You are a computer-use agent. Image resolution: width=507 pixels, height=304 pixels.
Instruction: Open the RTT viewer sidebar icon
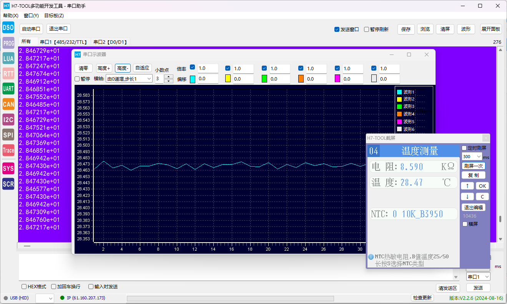pos(8,73)
